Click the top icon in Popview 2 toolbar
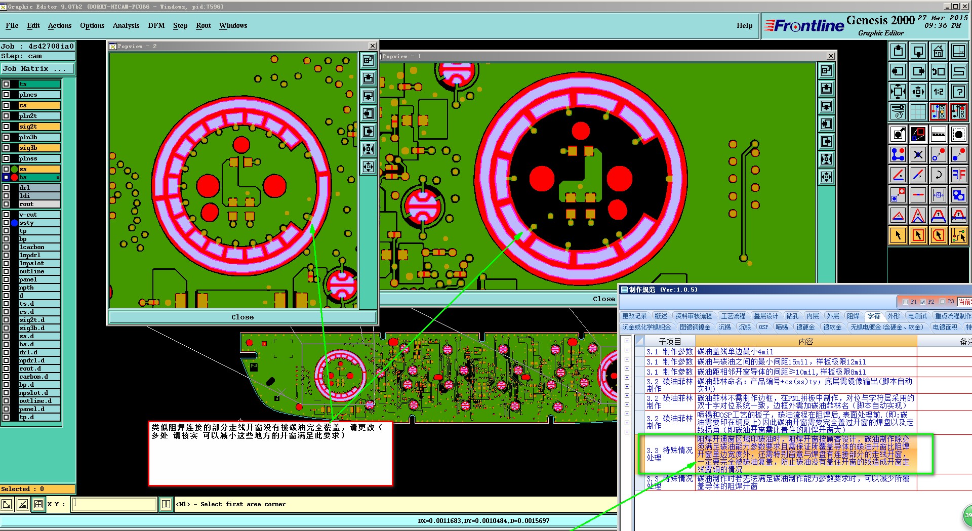 (368, 61)
